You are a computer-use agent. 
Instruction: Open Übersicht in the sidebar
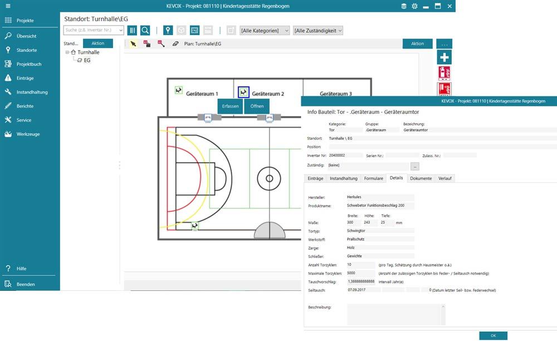click(x=26, y=36)
